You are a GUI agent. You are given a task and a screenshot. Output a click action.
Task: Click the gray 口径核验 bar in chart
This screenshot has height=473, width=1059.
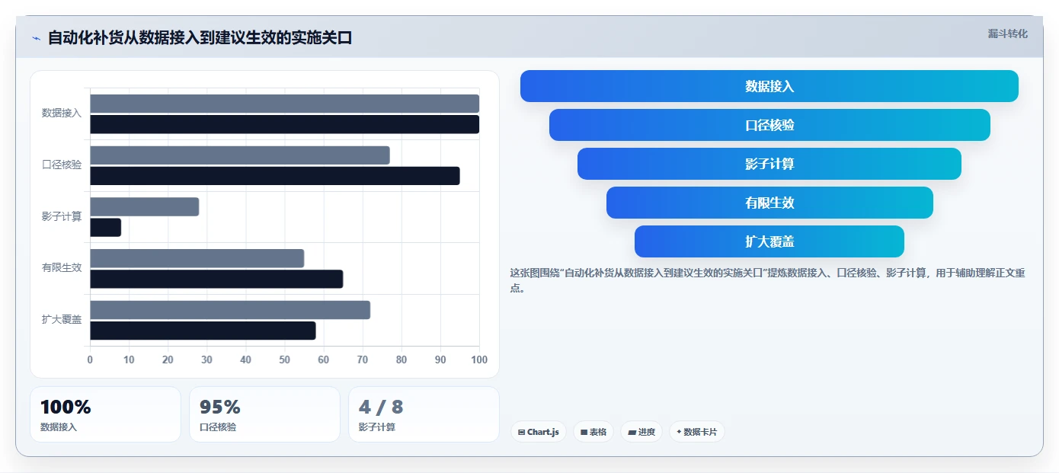pos(240,155)
